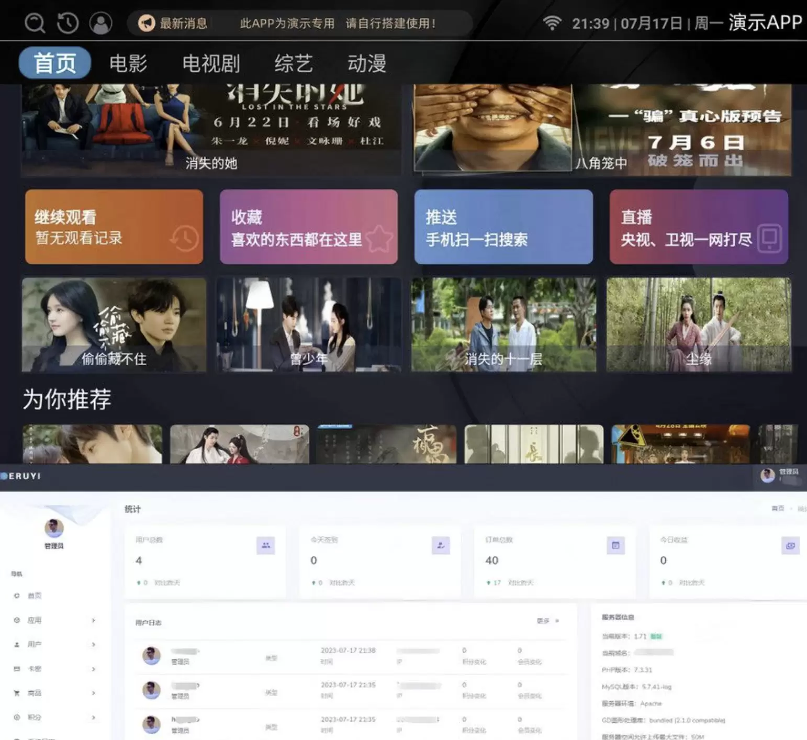Click the MySQL版本 5.7.41-log line
807x740 pixels.
[636, 687]
